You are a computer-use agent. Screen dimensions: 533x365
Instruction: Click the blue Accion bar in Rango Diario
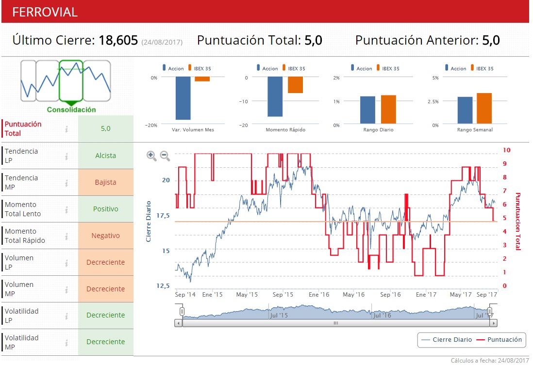point(367,110)
